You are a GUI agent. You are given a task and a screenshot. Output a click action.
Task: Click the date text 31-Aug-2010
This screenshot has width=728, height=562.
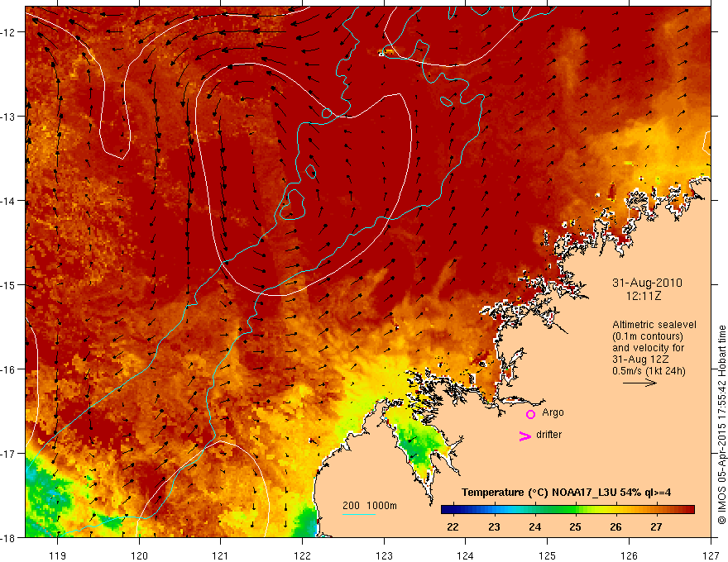pyautogui.click(x=647, y=283)
